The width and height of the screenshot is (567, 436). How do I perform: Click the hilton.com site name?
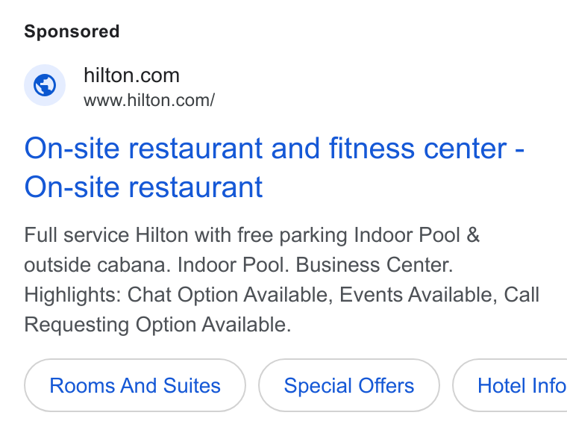pos(131,75)
